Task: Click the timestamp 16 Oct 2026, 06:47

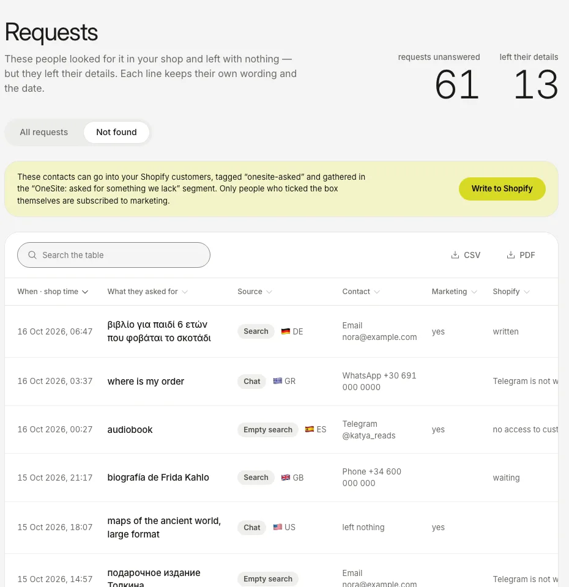Action: 54,331
